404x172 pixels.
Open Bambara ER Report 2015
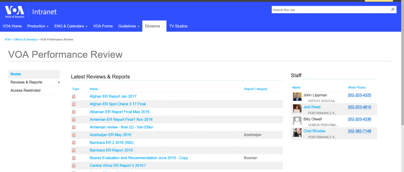coord(111,150)
